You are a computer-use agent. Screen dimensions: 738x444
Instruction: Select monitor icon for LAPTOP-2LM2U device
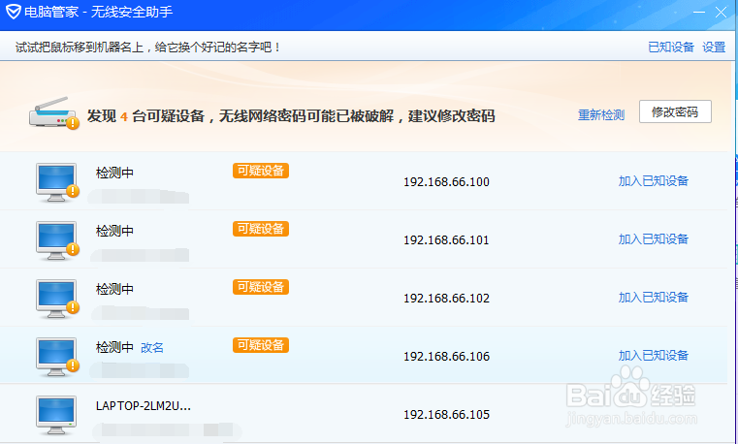coord(56,415)
